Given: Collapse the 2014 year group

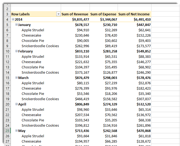Looking at the screenshot, I should point(13,19).
